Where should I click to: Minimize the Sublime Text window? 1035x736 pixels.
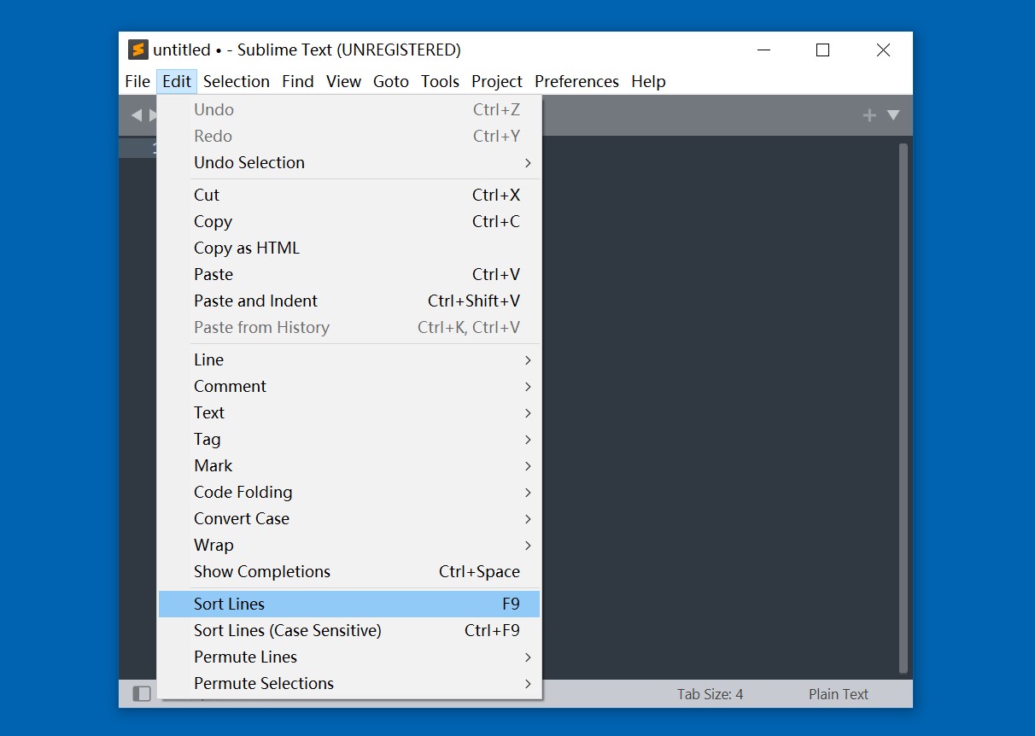[764, 50]
